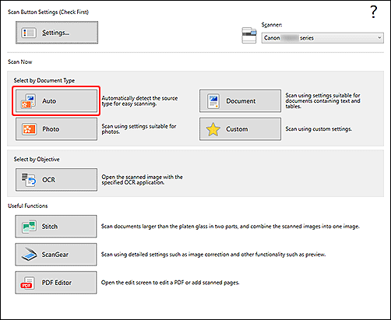Open the help question mark
Viewport: 391px width, 320px height.
point(374,12)
